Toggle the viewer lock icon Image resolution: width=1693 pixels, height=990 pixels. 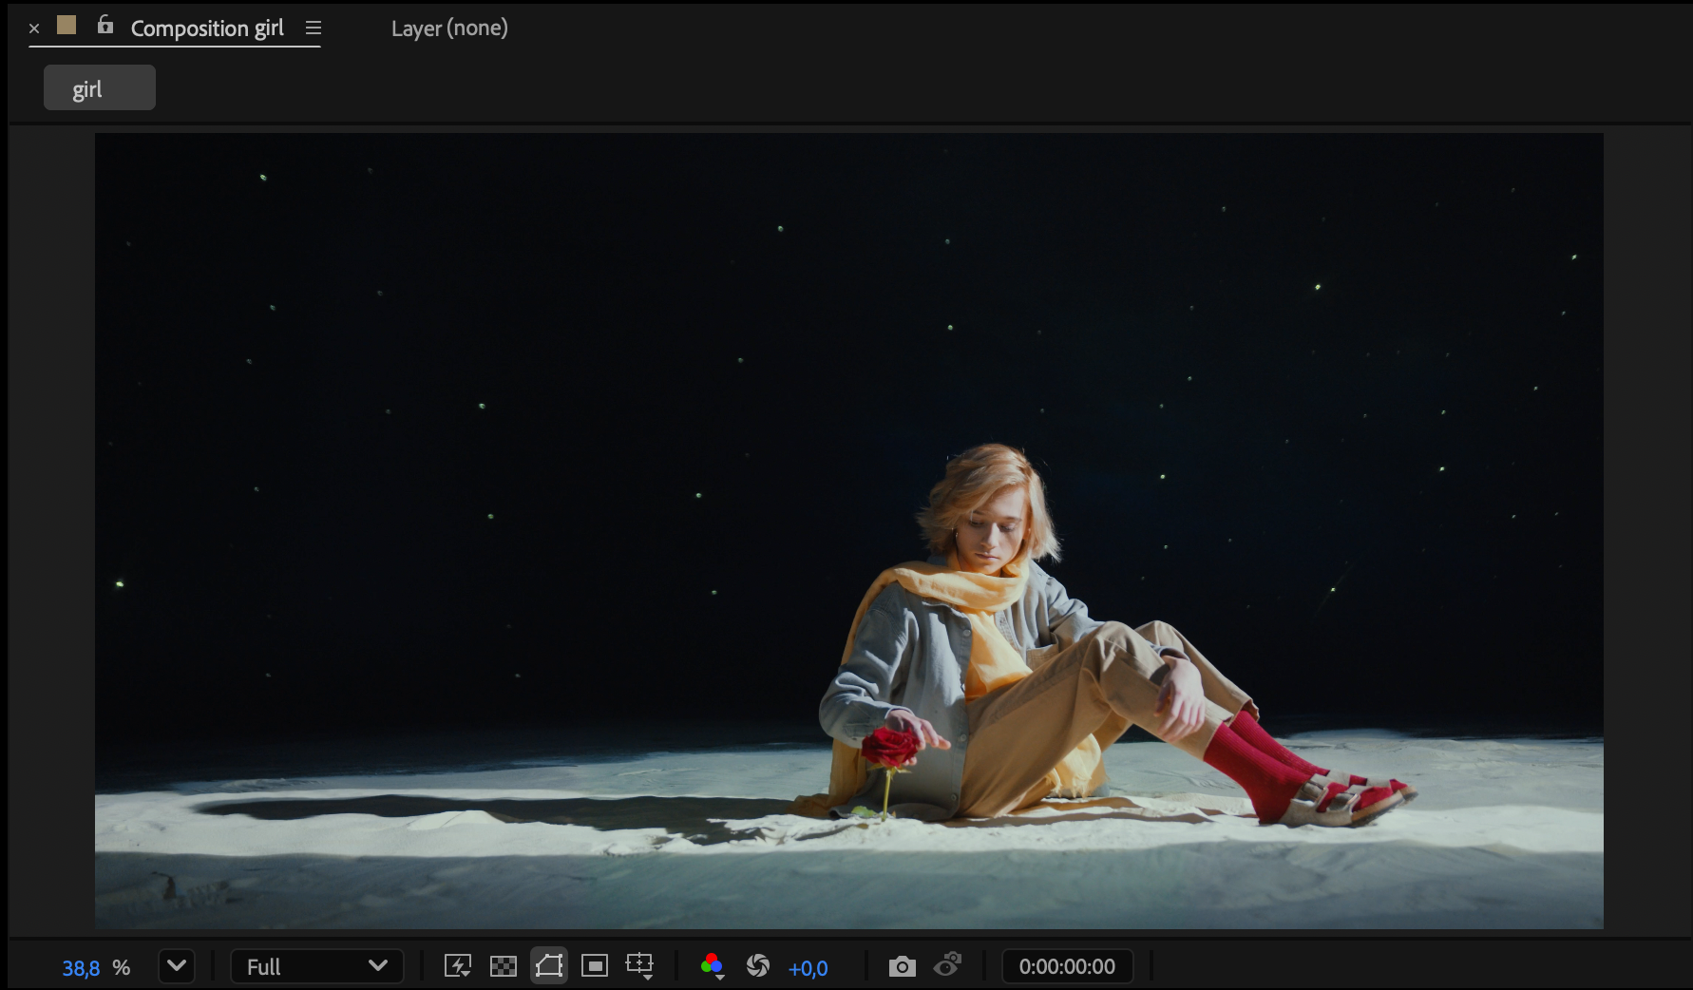tap(105, 26)
